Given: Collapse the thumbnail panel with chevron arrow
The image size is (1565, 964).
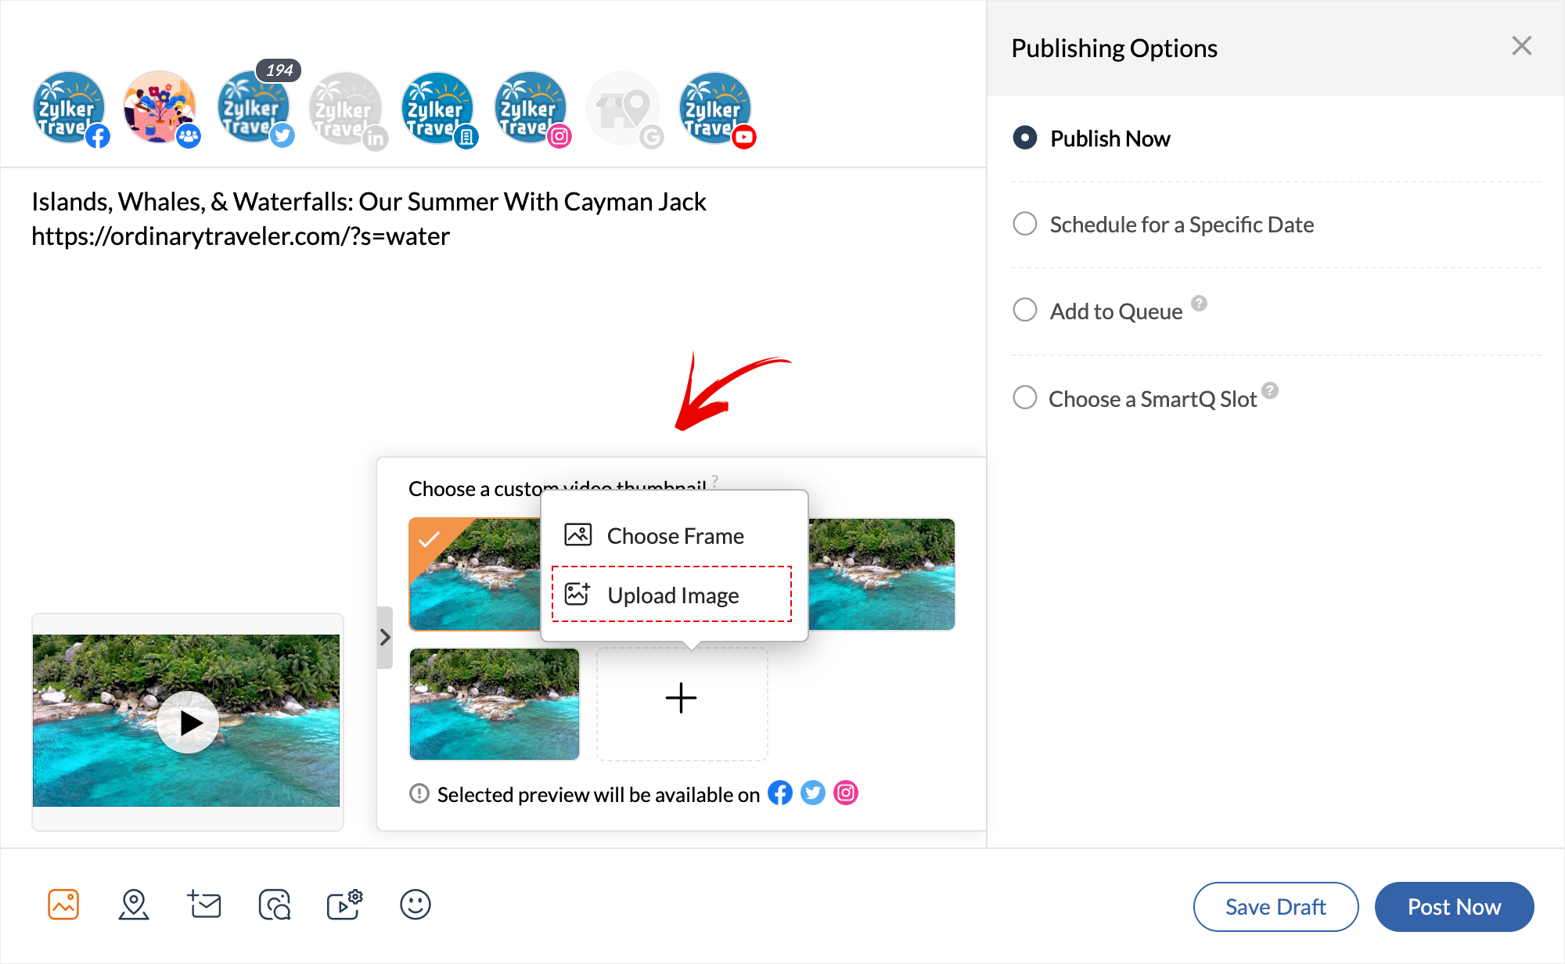Looking at the screenshot, I should [x=385, y=638].
